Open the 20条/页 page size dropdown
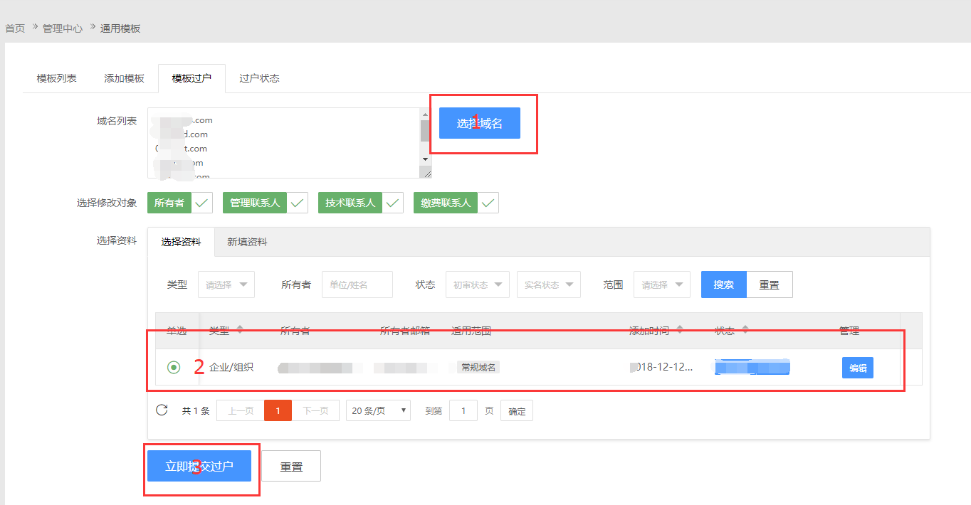The width and height of the screenshot is (971, 505). 377,410
